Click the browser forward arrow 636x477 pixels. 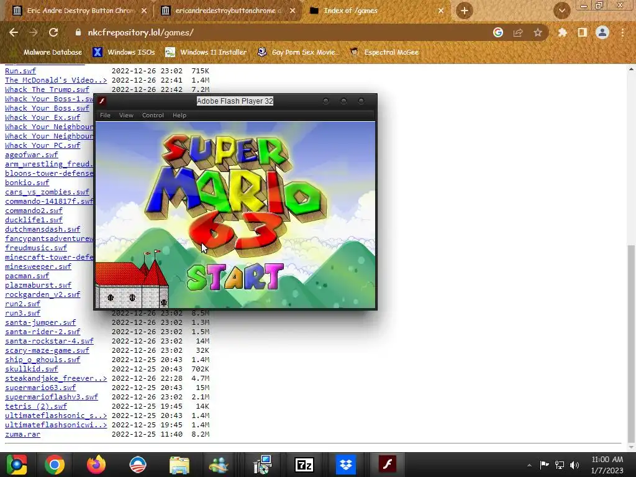click(34, 32)
